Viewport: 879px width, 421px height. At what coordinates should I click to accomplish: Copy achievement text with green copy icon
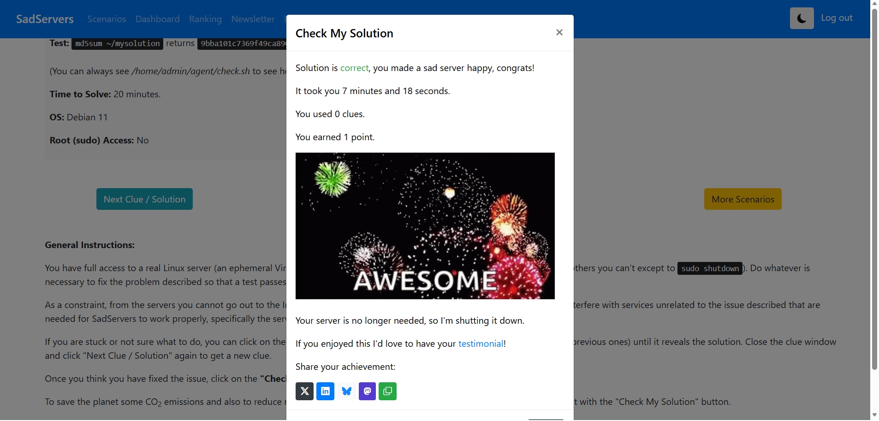point(388,391)
